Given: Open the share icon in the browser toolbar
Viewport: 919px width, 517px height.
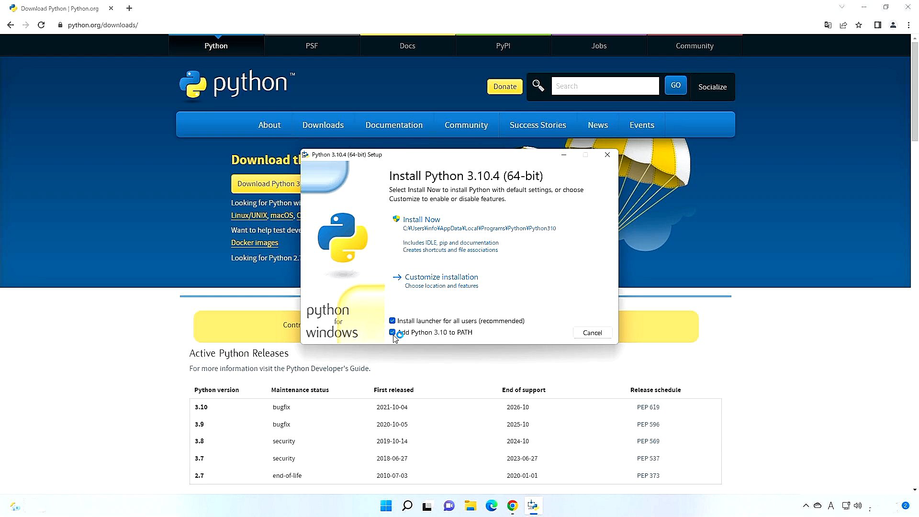Looking at the screenshot, I should click(843, 25).
